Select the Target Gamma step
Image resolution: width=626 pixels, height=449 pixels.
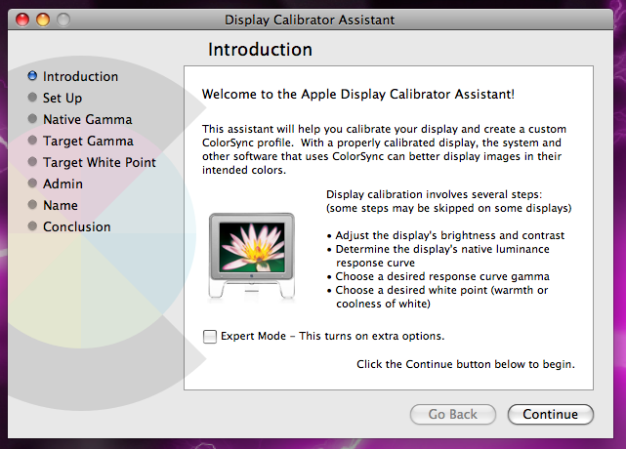coord(88,141)
